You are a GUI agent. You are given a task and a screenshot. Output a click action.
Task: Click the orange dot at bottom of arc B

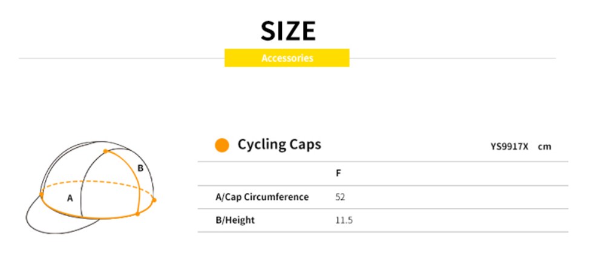(138, 214)
